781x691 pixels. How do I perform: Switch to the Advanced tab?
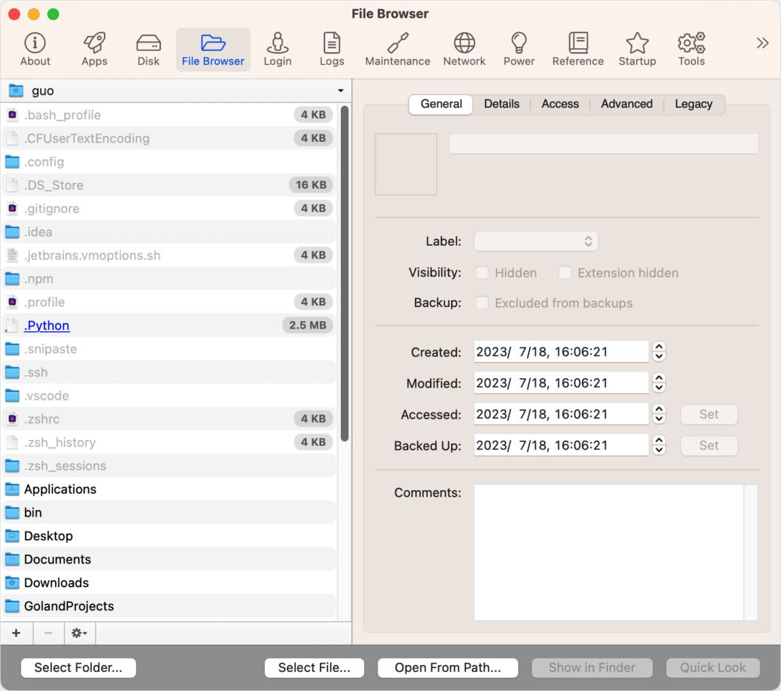[x=627, y=104]
